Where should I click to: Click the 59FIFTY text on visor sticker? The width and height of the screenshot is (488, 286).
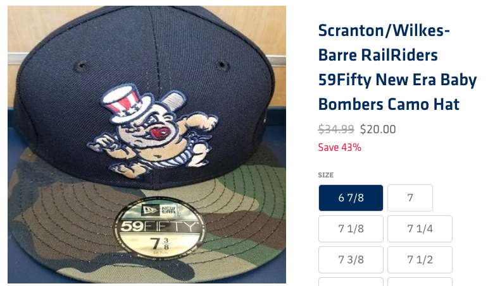159,227
